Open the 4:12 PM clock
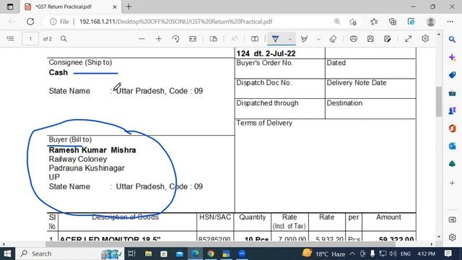The image size is (462, 260). (427, 253)
